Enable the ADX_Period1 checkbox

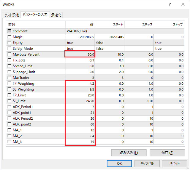[x=9, y=107]
